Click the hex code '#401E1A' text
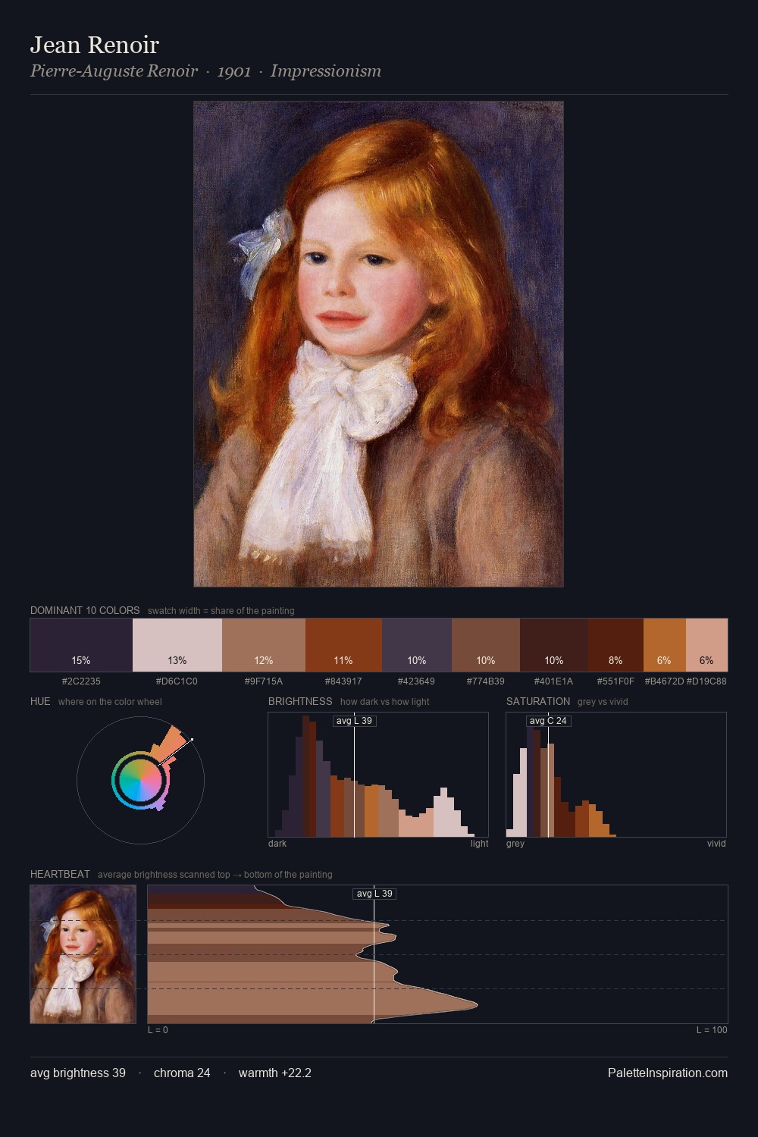Viewport: 758px width, 1137px height. coord(554,681)
